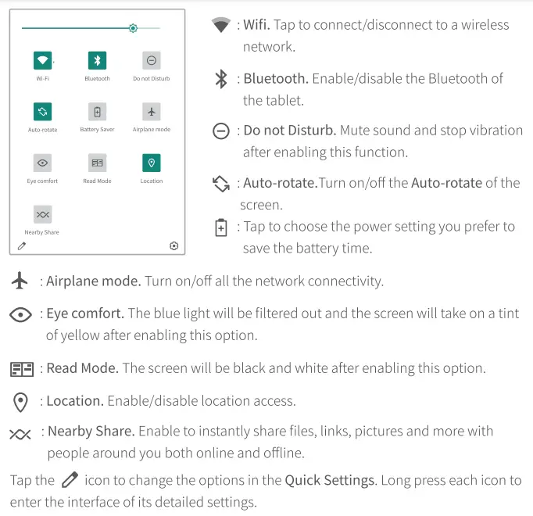533x516 pixels.
Task: Click the Bluetooth symbol next to its description
Action: (221, 79)
